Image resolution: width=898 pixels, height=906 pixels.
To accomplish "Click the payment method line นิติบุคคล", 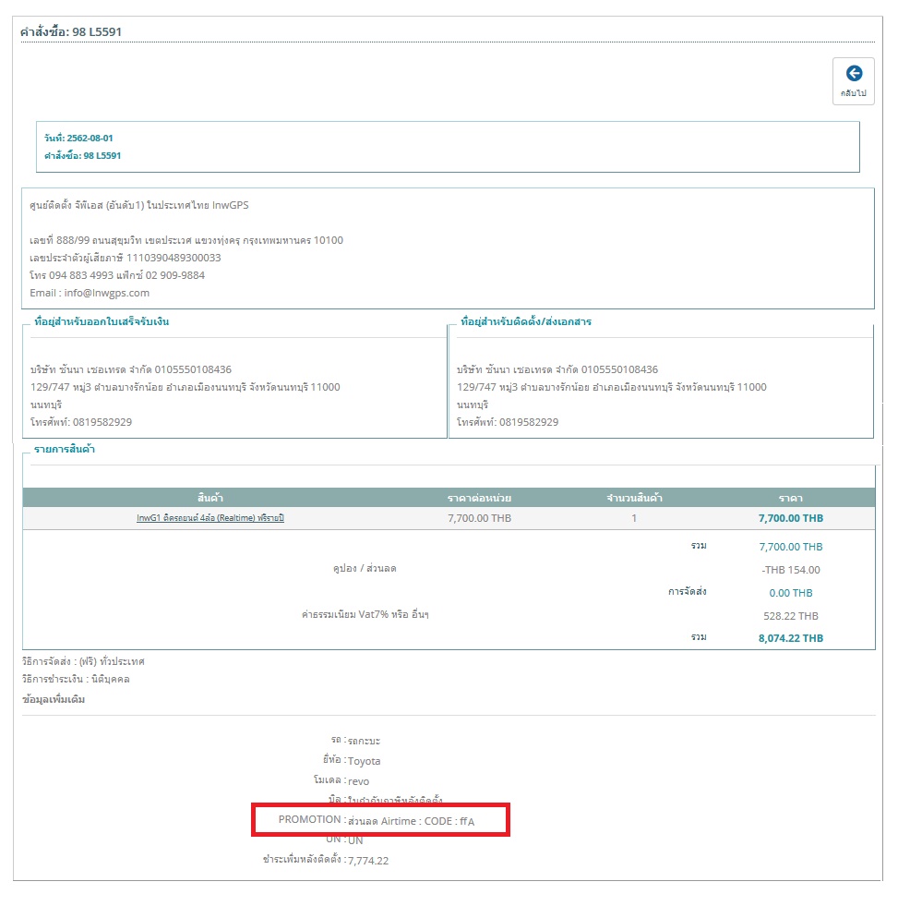I will coord(76,679).
